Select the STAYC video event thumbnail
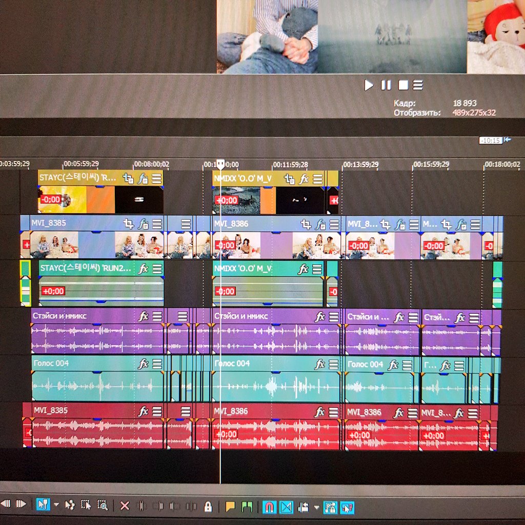This screenshot has height=525, width=525. tap(100, 200)
